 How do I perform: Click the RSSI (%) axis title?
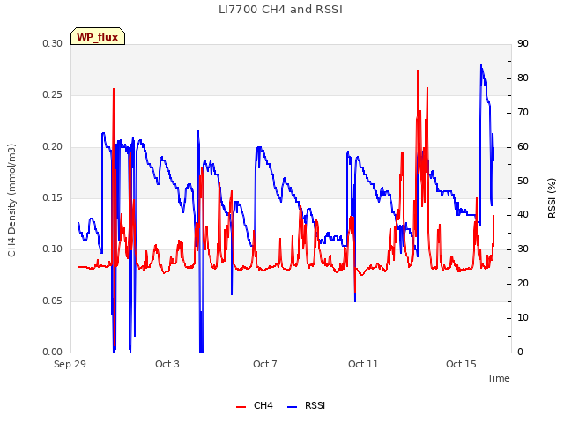pos(552,198)
